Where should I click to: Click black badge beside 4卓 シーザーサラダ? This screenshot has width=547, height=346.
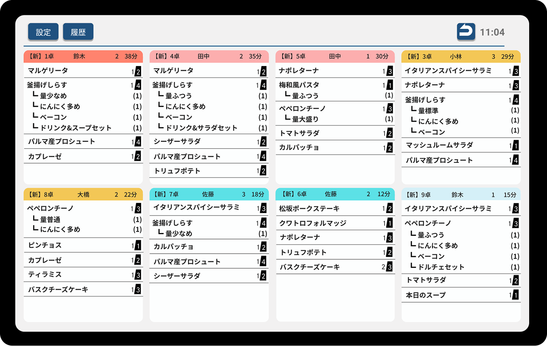click(263, 142)
